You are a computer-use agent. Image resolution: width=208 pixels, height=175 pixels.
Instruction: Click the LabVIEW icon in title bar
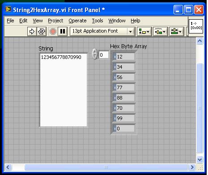click(x=8, y=9)
